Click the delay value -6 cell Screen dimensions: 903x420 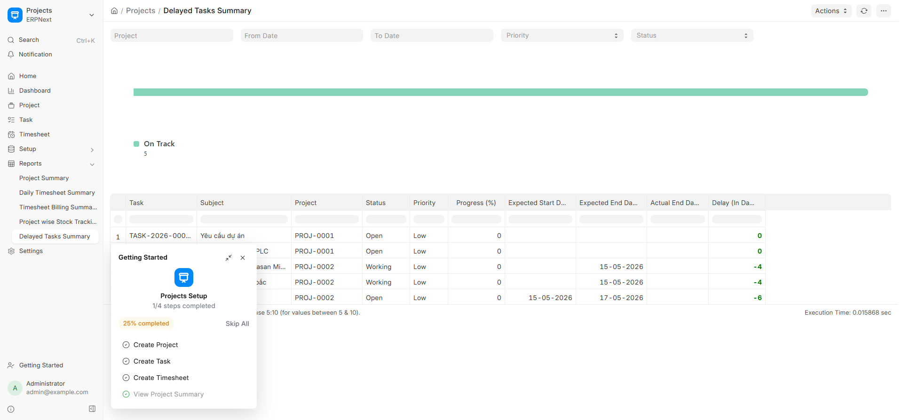737,298
